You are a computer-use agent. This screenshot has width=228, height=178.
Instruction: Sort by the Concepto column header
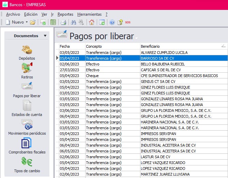pyautogui.click(x=113, y=46)
